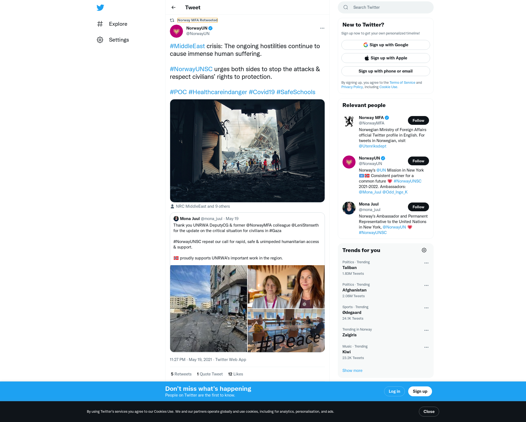The width and height of the screenshot is (526, 422).
Task: Open Trends settings gear icon
Action: point(424,250)
